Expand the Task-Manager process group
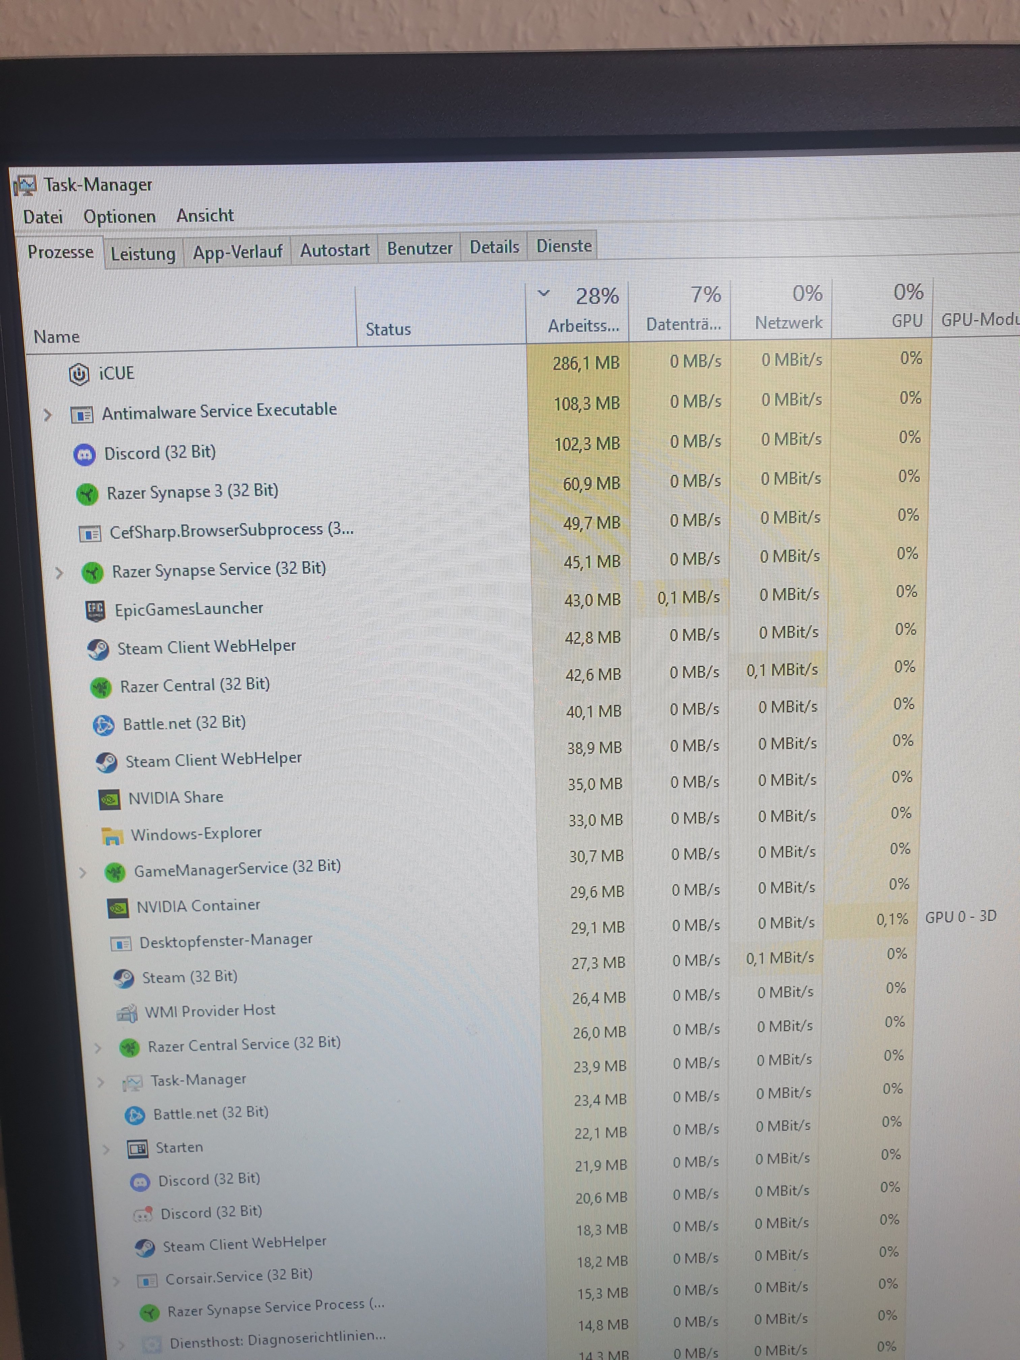Screen dimensions: 1020x1360 [x=101, y=1082]
